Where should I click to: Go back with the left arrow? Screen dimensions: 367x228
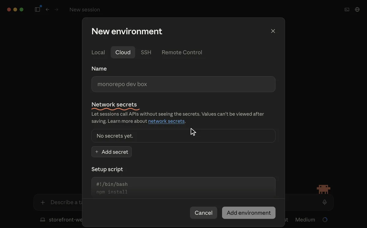[47, 9]
